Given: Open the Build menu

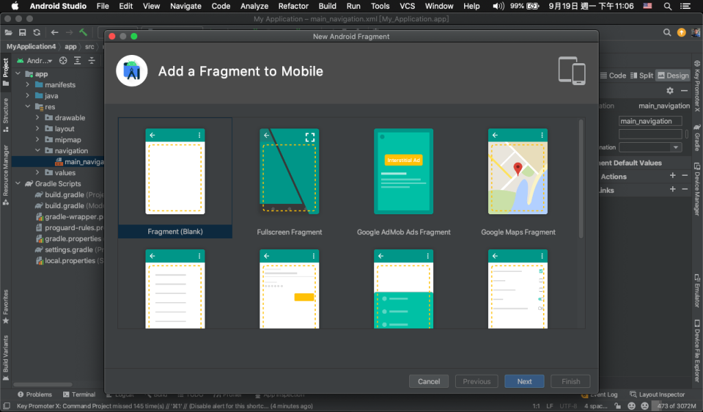Looking at the screenshot, I should (327, 5).
